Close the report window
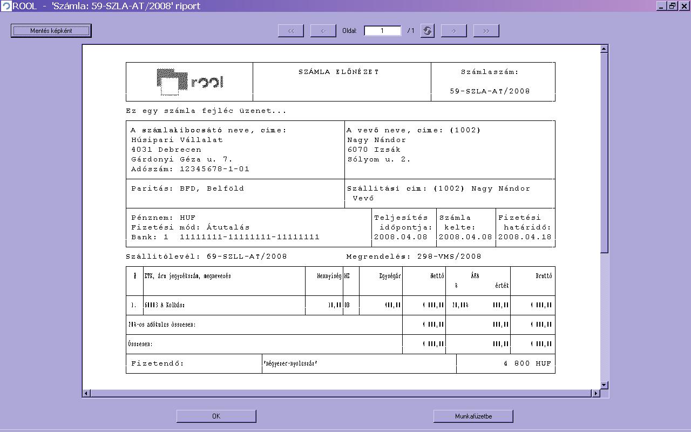This screenshot has width=691, height=432. tap(683, 6)
